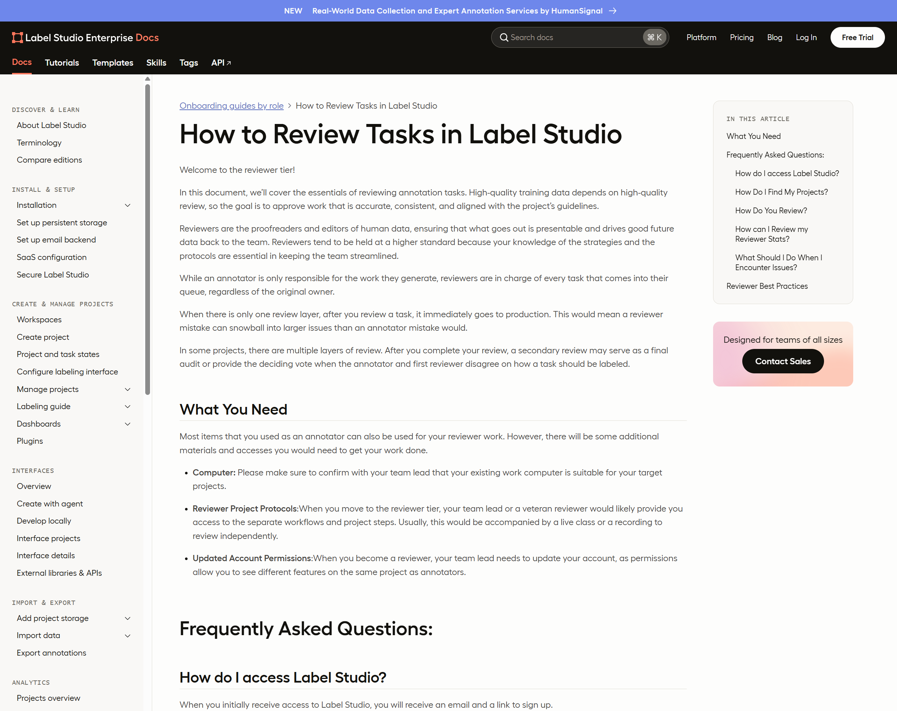Expand the Import data chevron

(128, 636)
